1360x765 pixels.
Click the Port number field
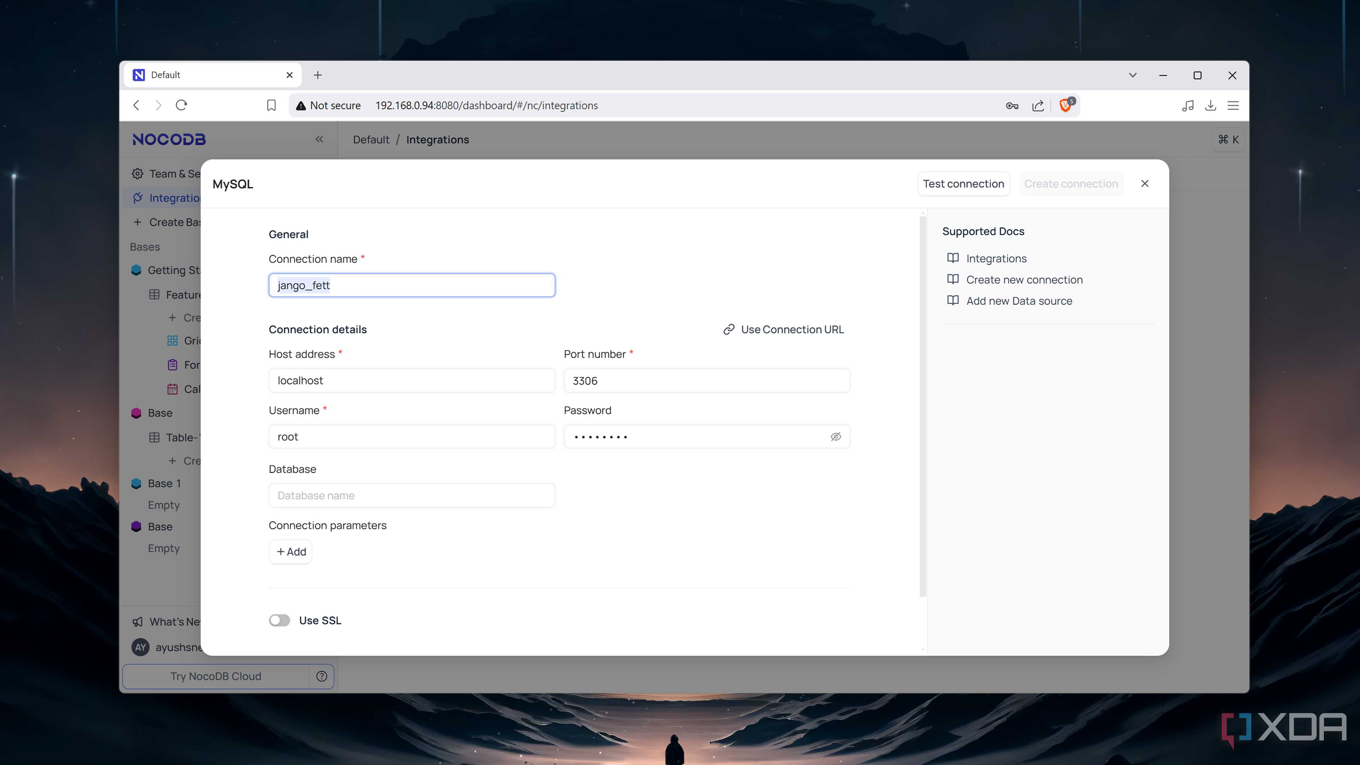coord(707,381)
